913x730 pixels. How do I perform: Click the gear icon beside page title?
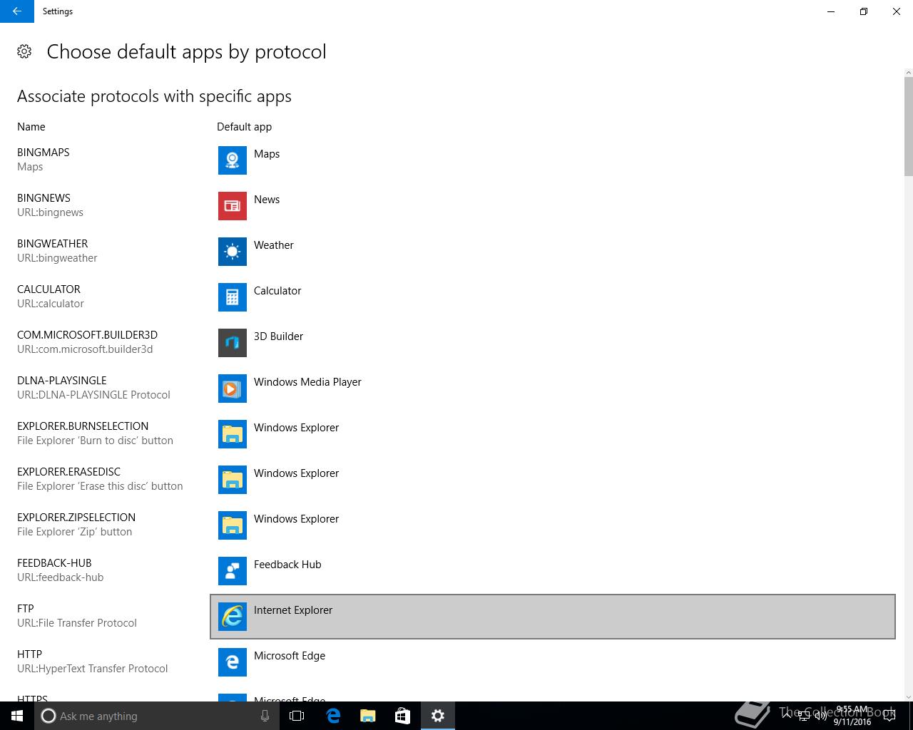tap(24, 51)
